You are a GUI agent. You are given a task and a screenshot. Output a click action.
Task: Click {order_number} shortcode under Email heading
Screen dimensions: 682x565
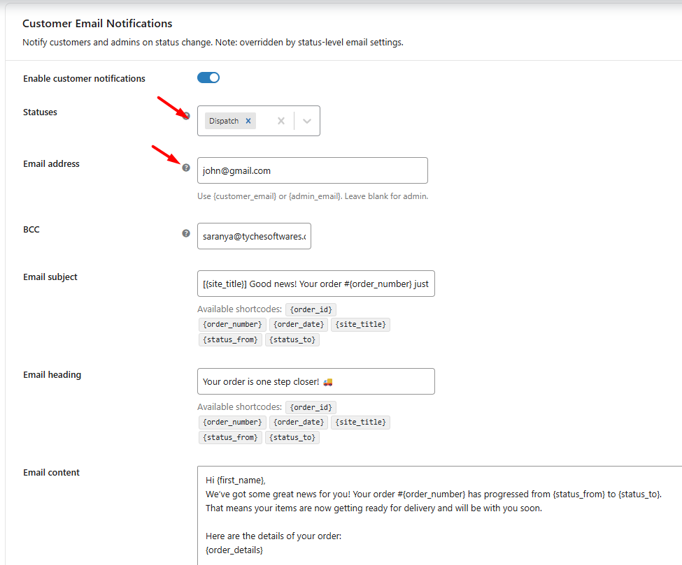[x=232, y=423]
